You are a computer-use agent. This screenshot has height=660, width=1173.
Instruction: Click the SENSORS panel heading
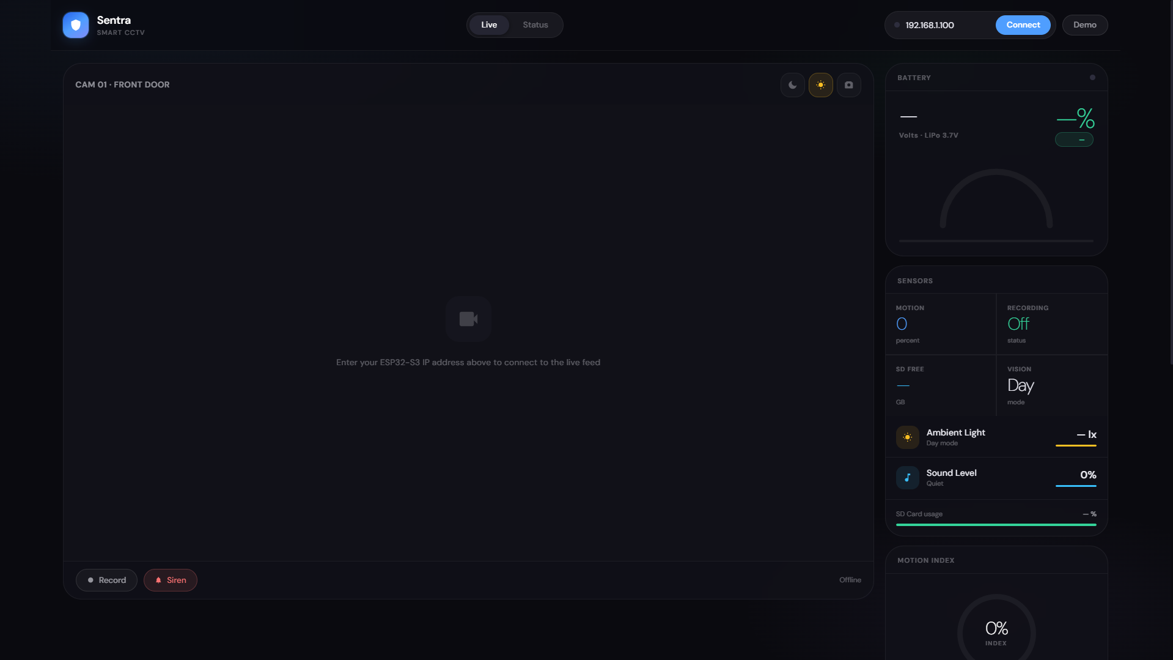[x=915, y=281]
